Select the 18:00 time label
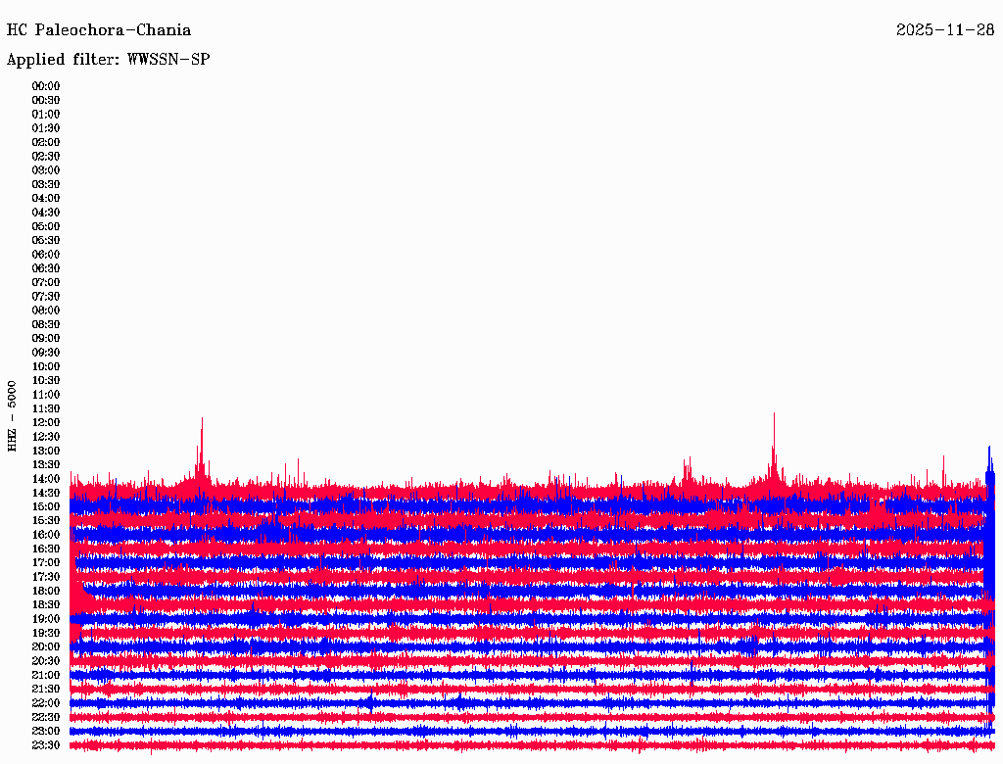 click(x=45, y=592)
